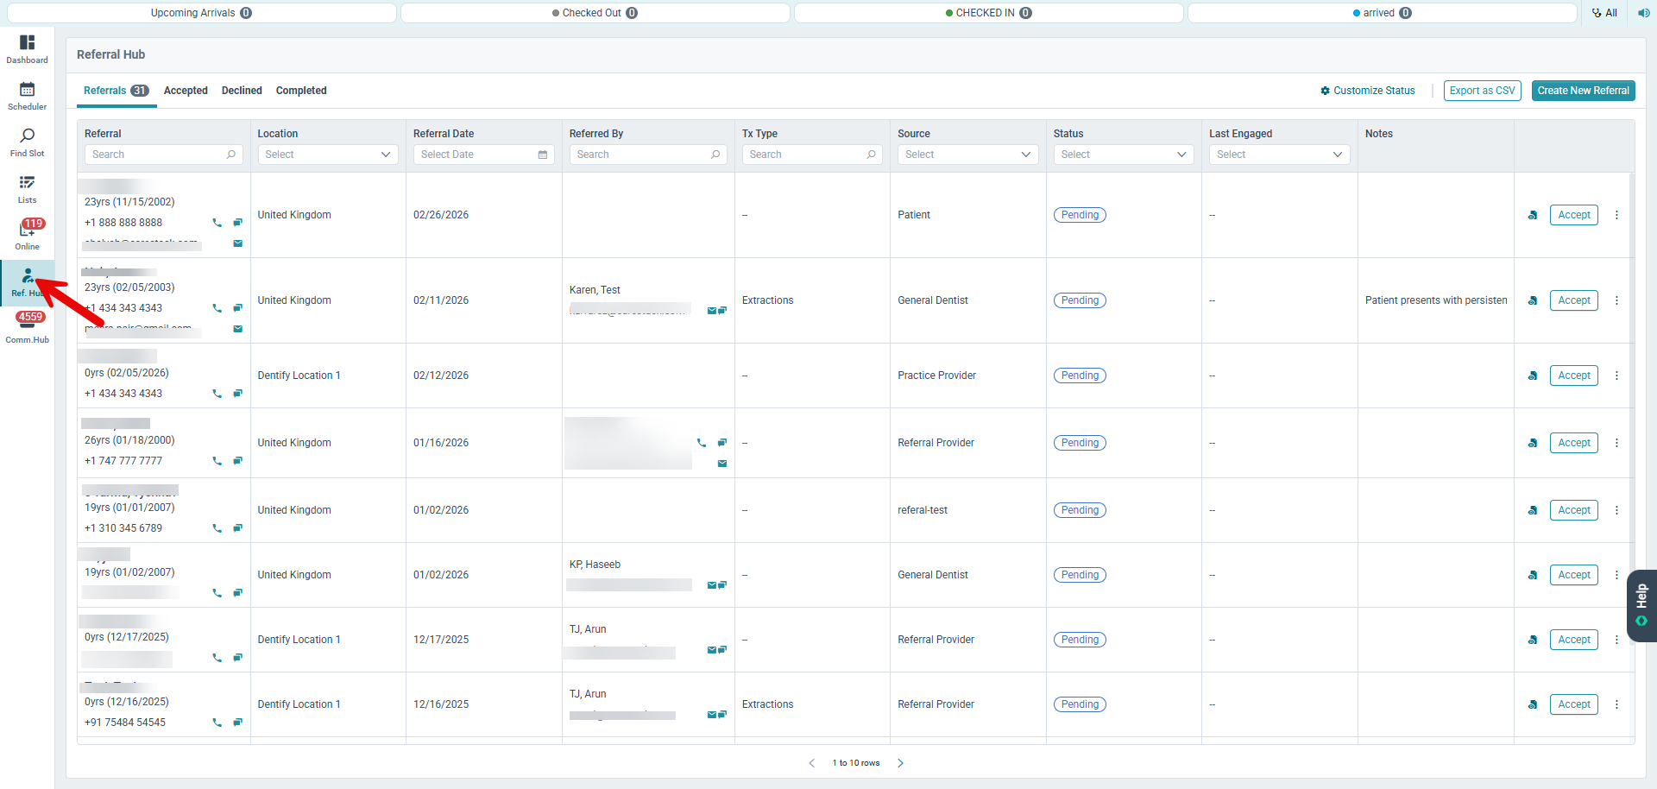Switch to the Completed tab
This screenshot has width=1657, height=789.
(301, 91)
